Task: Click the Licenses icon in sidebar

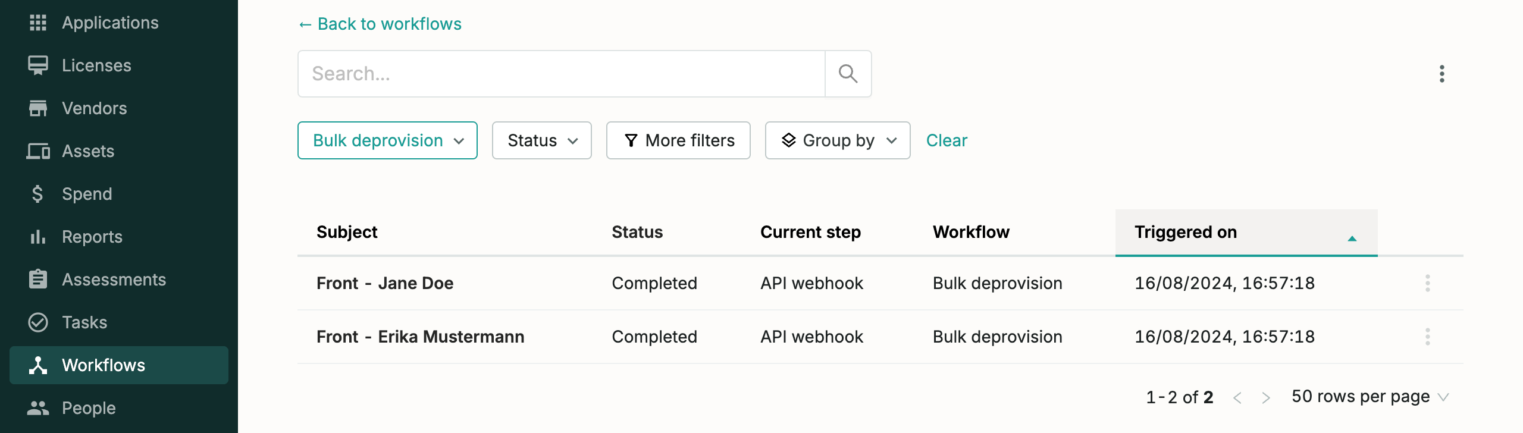Action: (x=38, y=65)
